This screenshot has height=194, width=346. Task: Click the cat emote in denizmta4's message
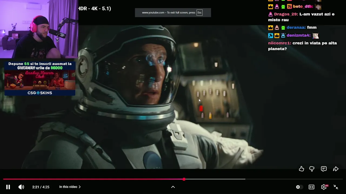click(x=315, y=35)
